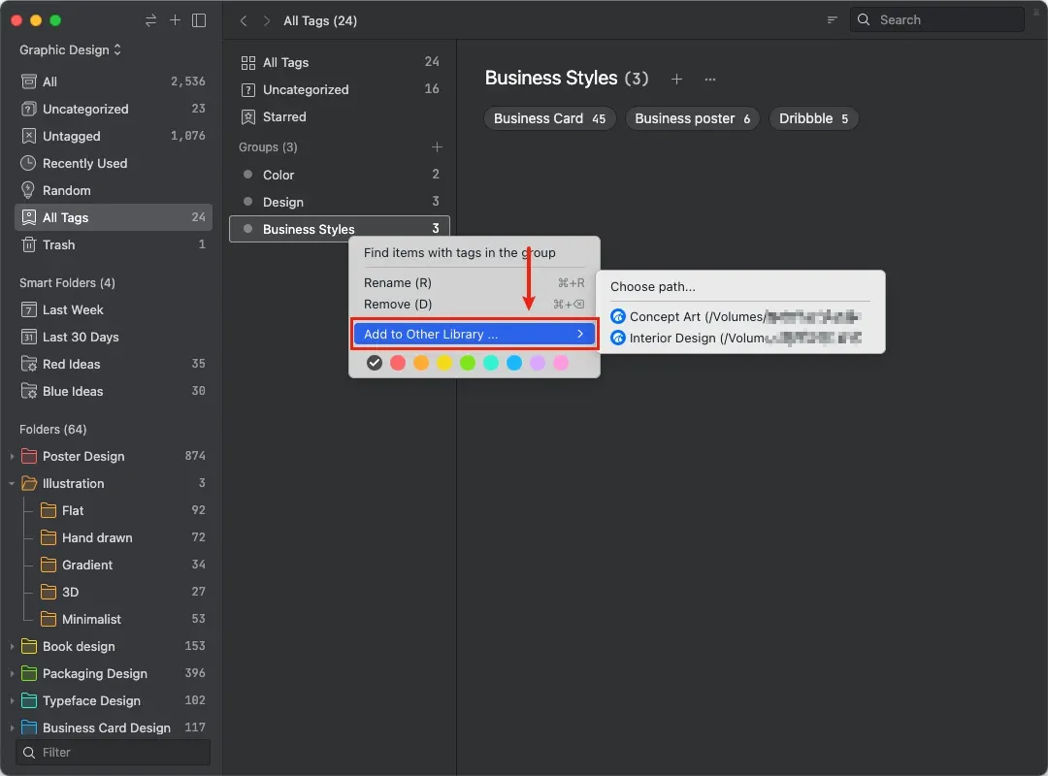Click the Trash bin icon
The image size is (1048, 776).
pyautogui.click(x=29, y=244)
